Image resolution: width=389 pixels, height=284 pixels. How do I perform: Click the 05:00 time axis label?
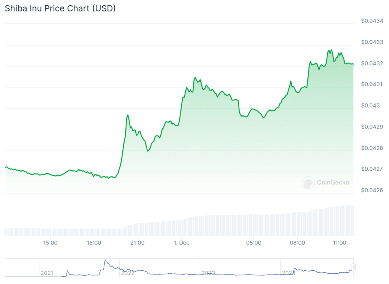[x=253, y=243]
